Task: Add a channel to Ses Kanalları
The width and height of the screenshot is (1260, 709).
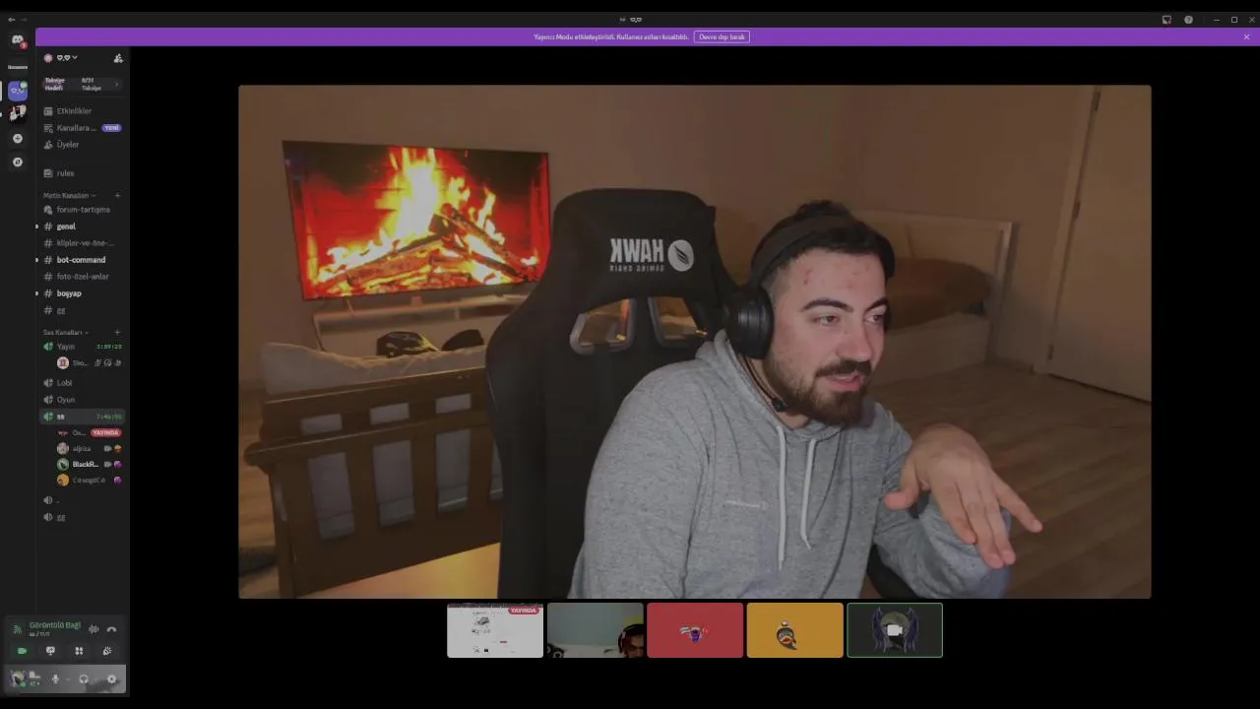Action: pos(117,332)
